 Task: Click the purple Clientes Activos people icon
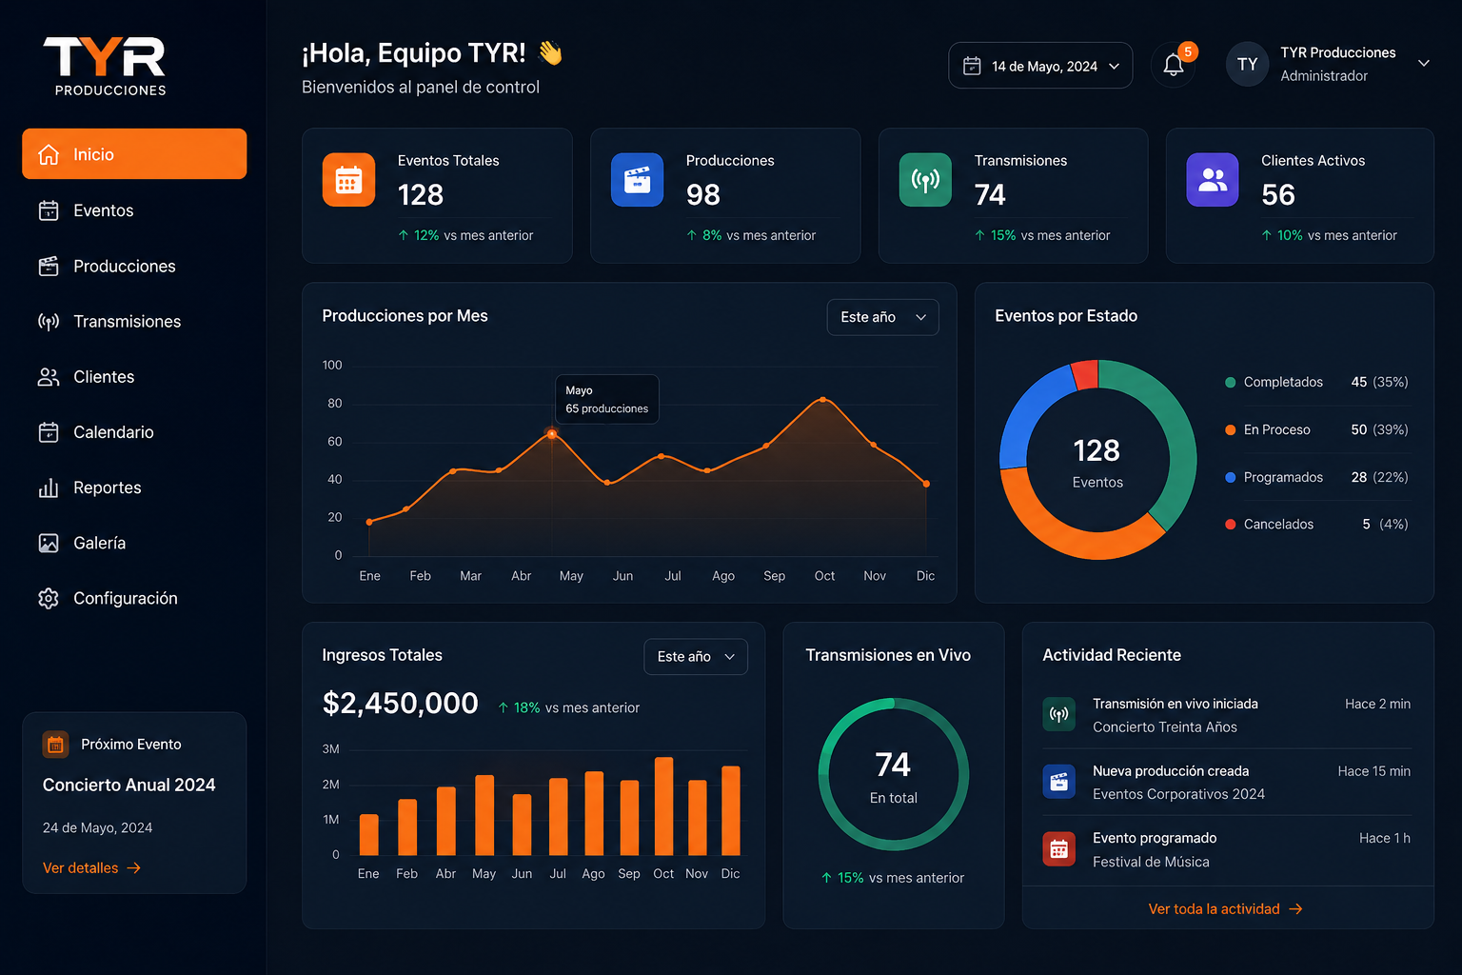1213,180
